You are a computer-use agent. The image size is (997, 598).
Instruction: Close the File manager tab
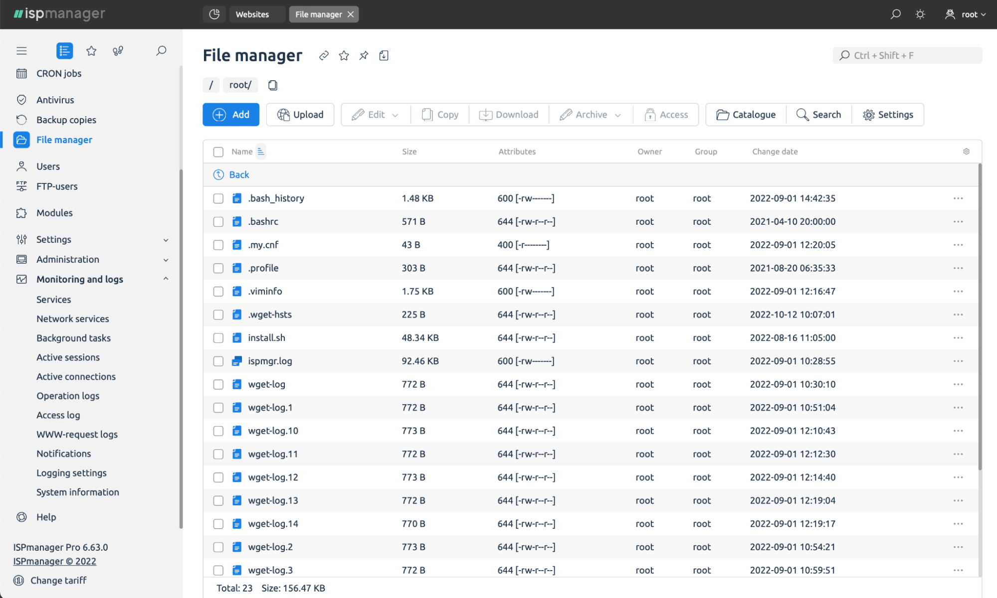tap(351, 14)
